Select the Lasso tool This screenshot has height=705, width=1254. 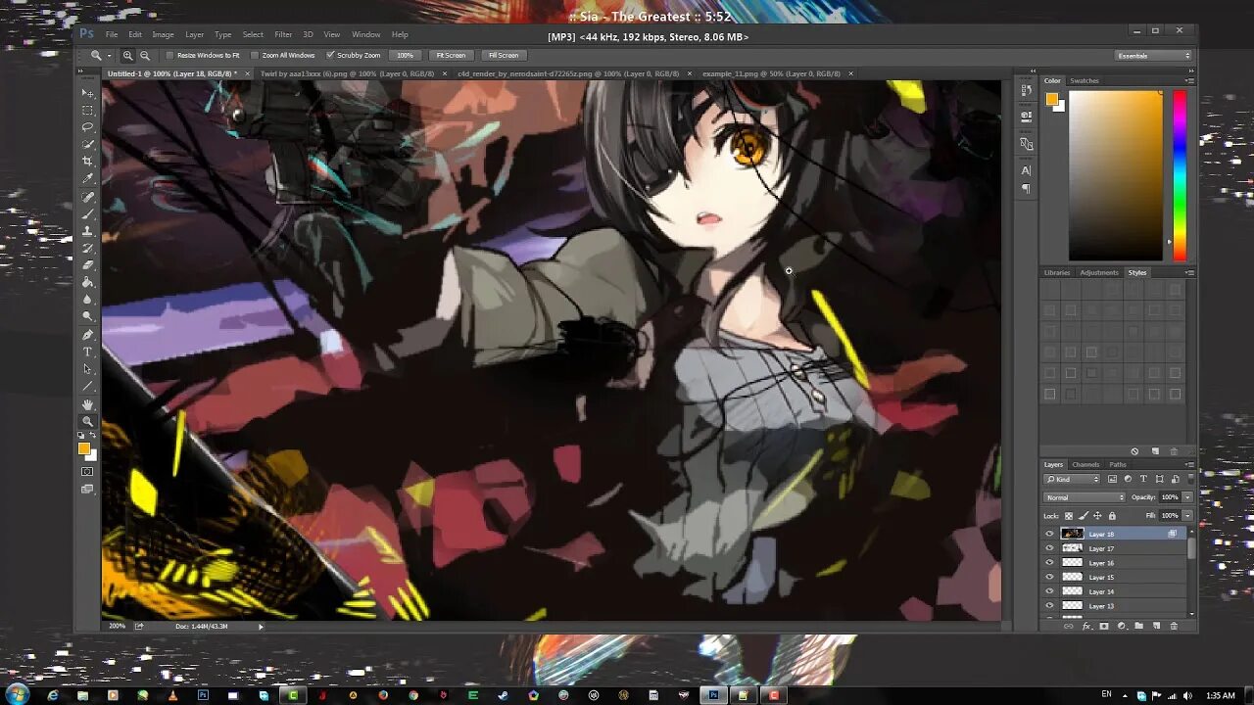coord(87,127)
